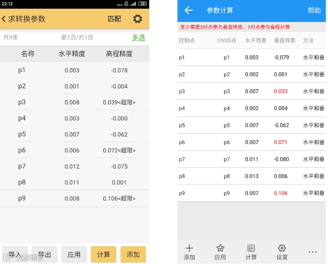The image size is (328, 264).
Task: Tap right-panel p5 residual -0.062
Action: point(281,125)
